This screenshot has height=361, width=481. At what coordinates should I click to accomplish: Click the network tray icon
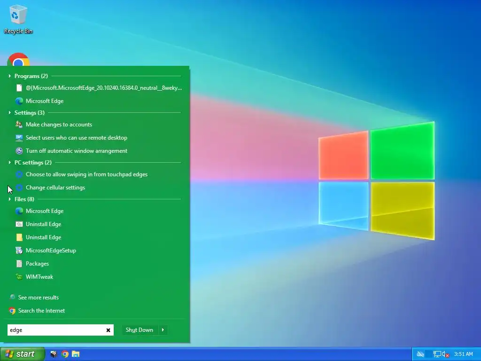pos(437,354)
